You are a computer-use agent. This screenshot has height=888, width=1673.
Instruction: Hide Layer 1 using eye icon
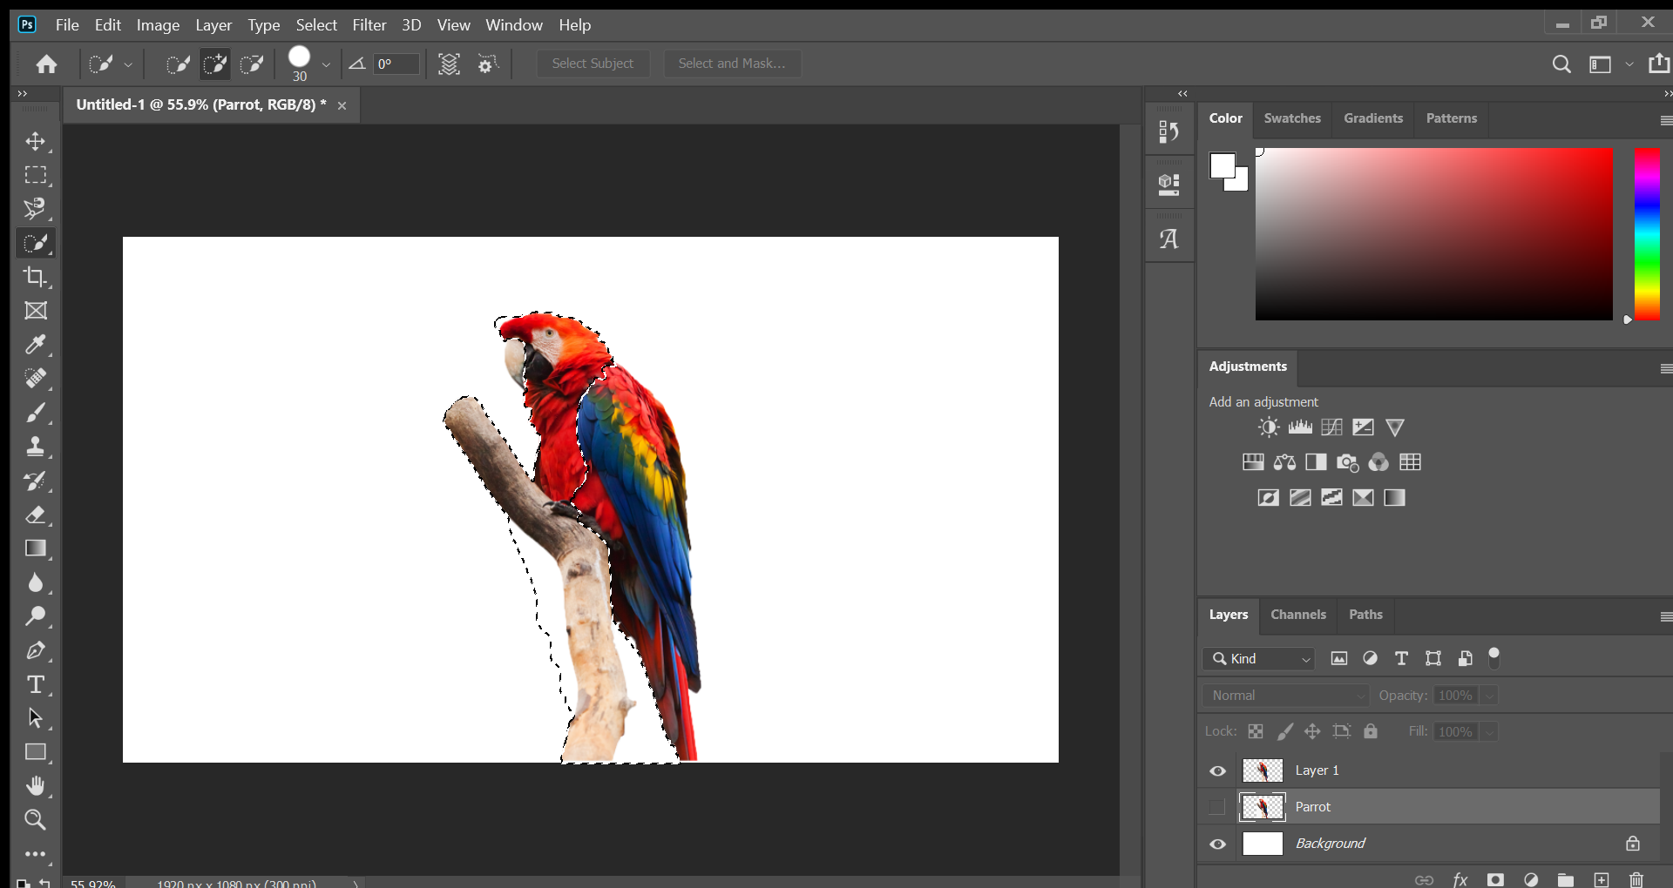click(1217, 770)
